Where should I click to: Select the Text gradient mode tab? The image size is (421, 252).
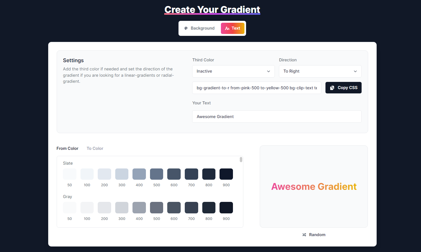[232, 28]
